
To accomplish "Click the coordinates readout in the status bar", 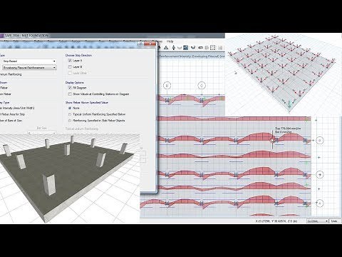I will 276,221.
